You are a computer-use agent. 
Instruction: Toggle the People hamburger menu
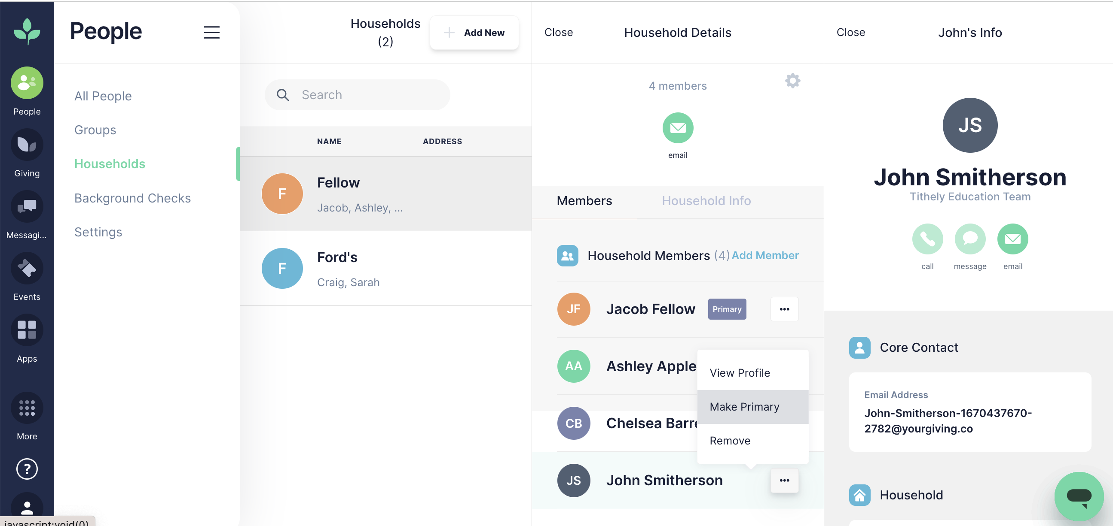click(211, 32)
